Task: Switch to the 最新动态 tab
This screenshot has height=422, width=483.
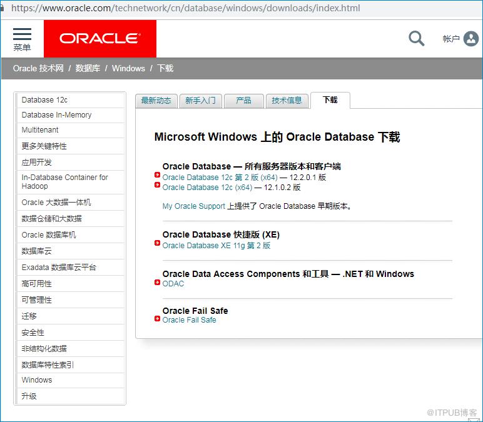Action: point(156,101)
